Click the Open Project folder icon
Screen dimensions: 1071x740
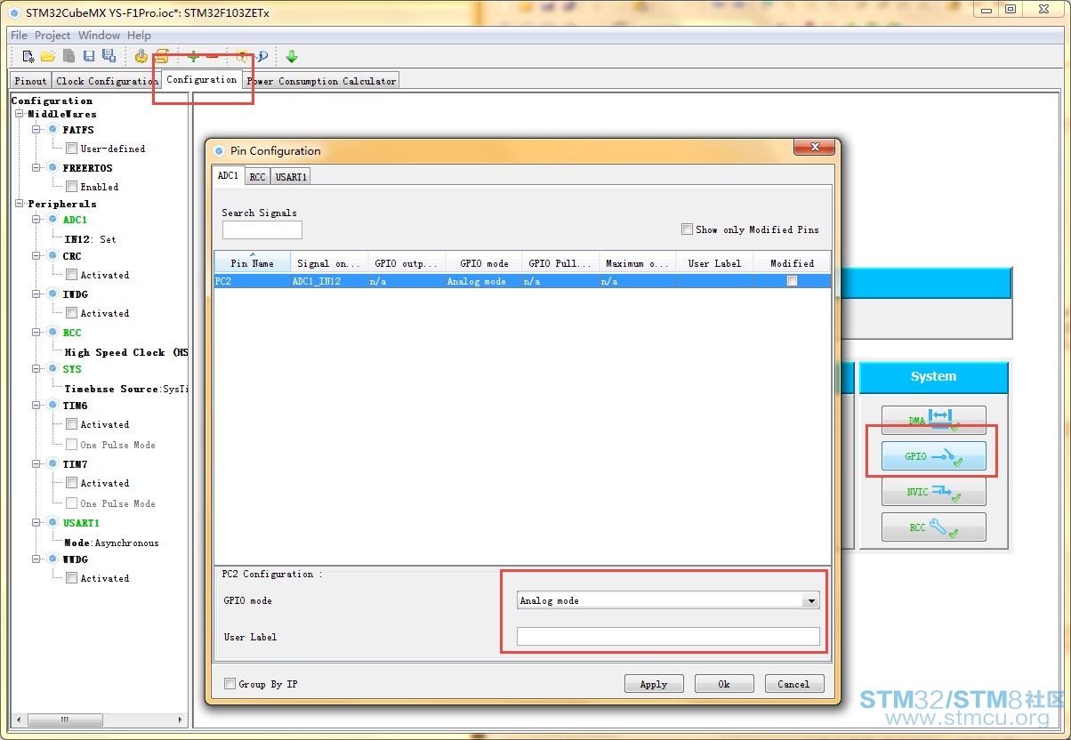tap(48, 56)
